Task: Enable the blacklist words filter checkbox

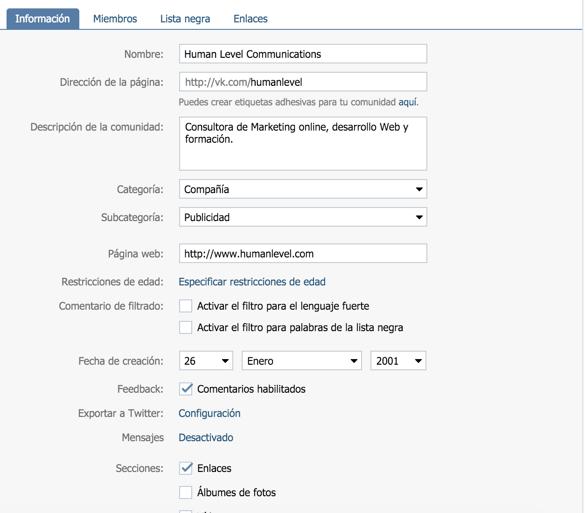Action: point(186,327)
